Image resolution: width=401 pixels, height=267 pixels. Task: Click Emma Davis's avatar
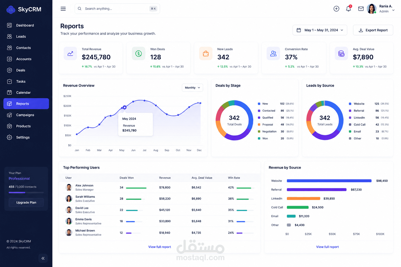[x=69, y=221]
